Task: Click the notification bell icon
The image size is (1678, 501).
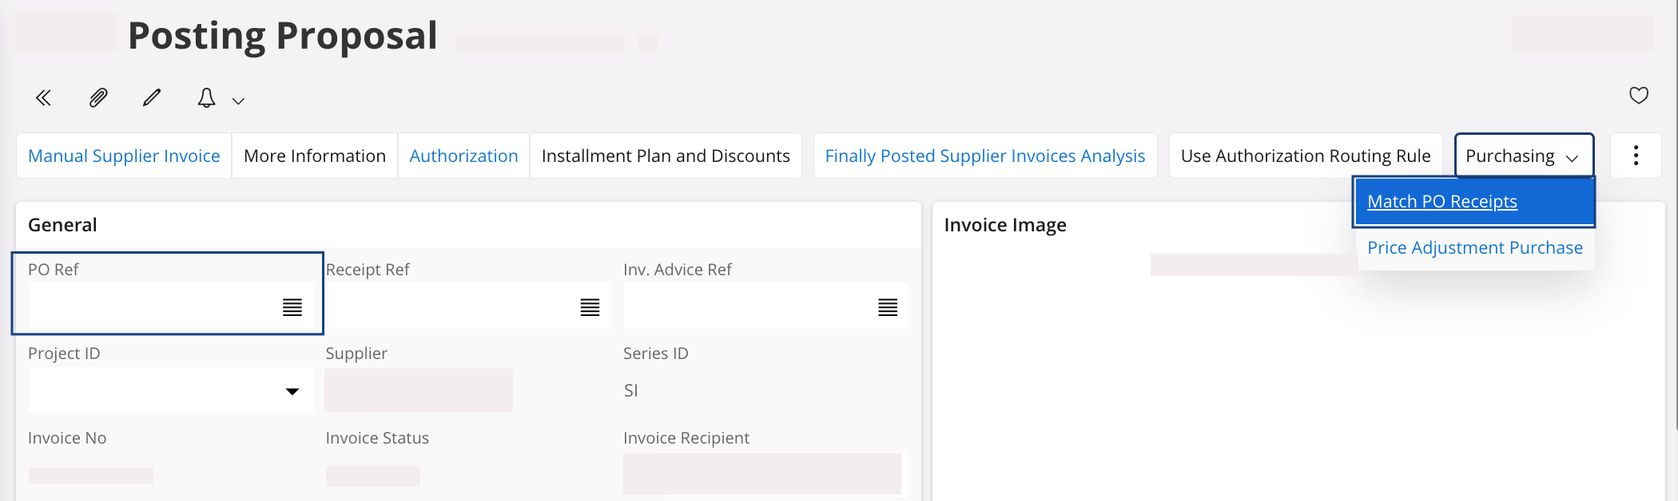Action: coord(206,98)
